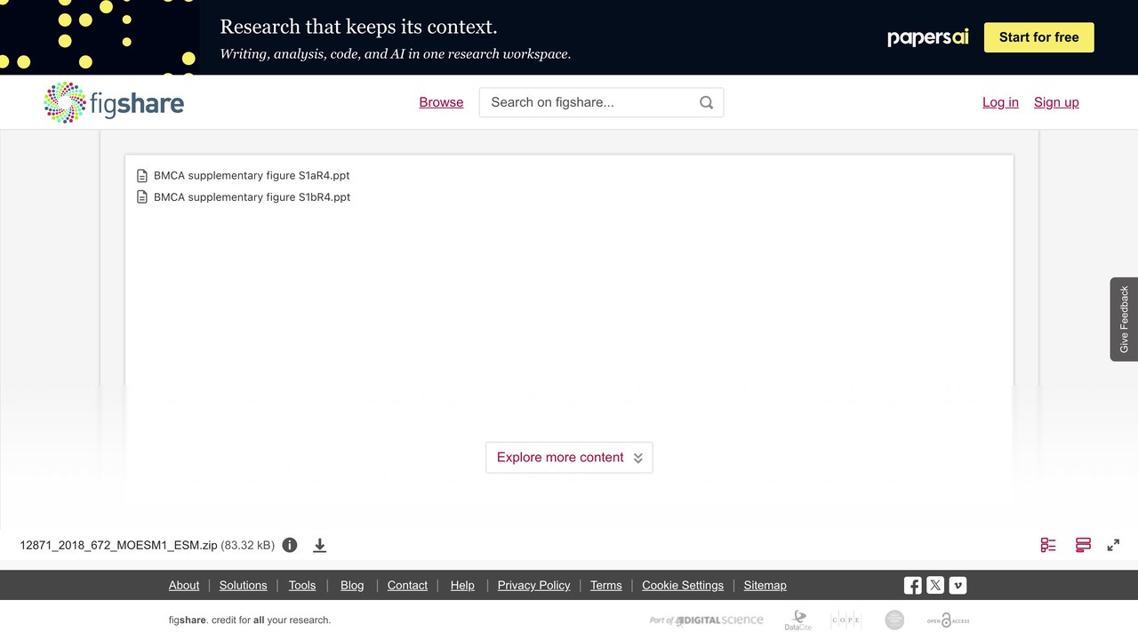Open figshare's X profile
Viewport: 1138px width, 640px height.
pyautogui.click(x=935, y=585)
